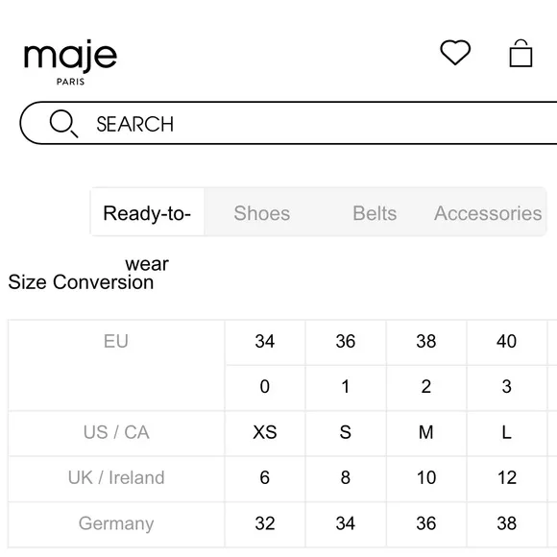Switch to the Belts tab

(375, 213)
